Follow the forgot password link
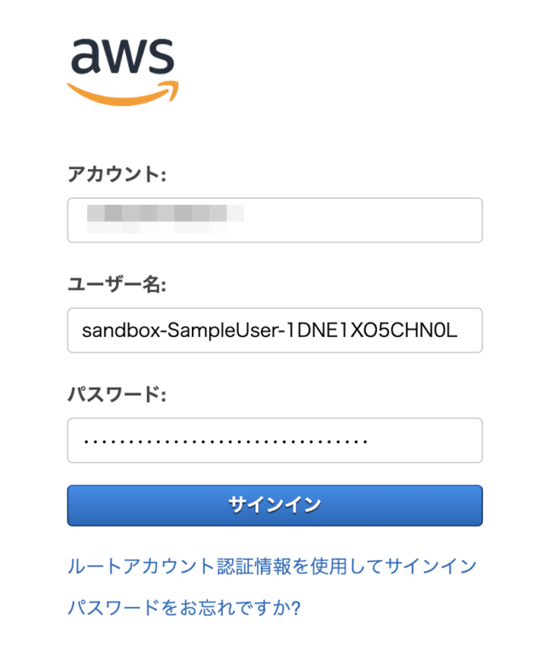 click(184, 608)
